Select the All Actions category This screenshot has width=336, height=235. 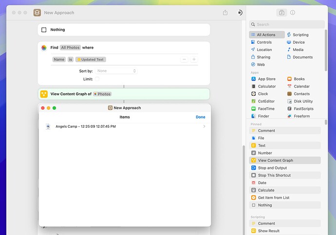coord(267,34)
